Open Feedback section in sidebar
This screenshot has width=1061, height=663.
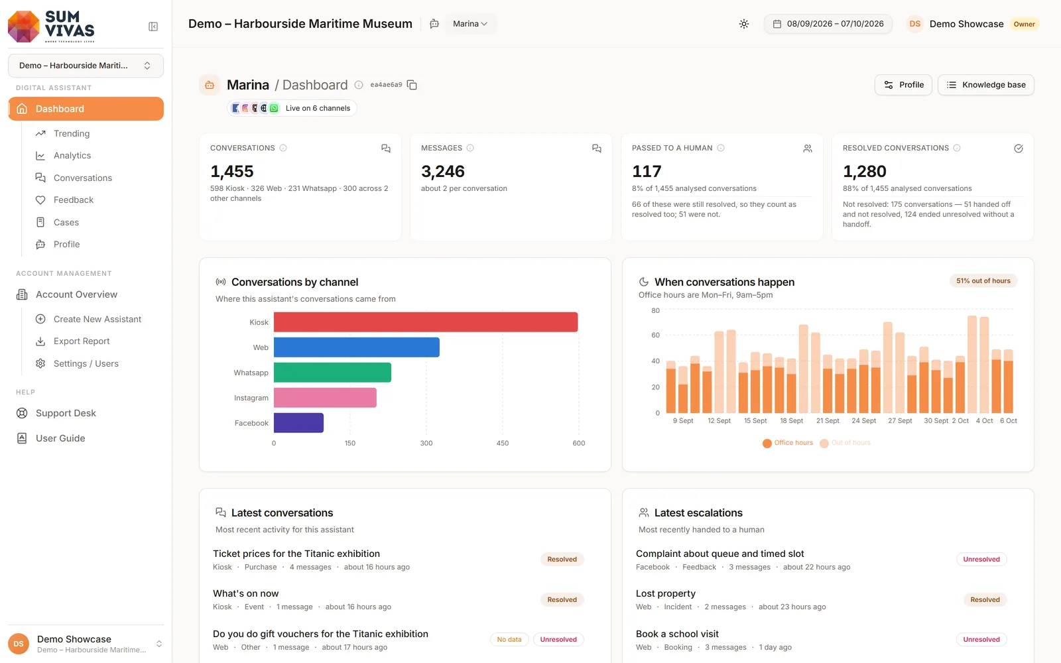74,200
